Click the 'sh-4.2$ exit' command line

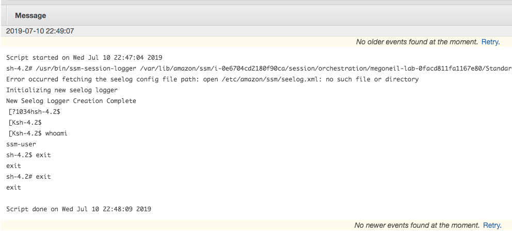[x=28, y=155]
